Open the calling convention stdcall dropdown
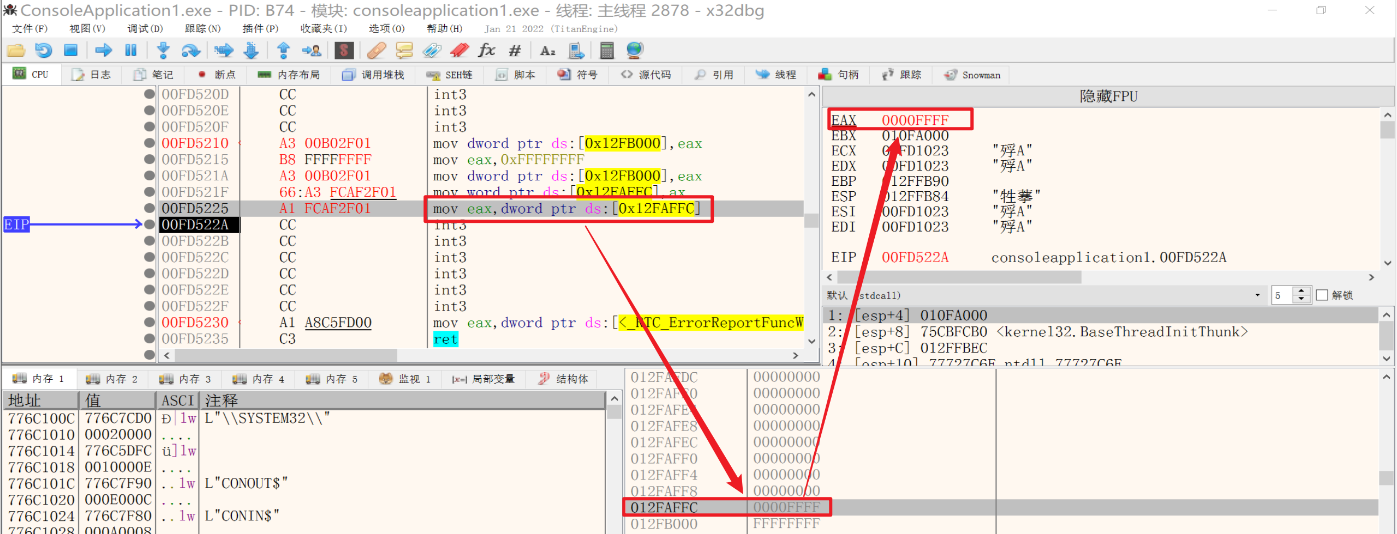Image resolution: width=1397 pixels, height=534 pixels. (1257, 295)
